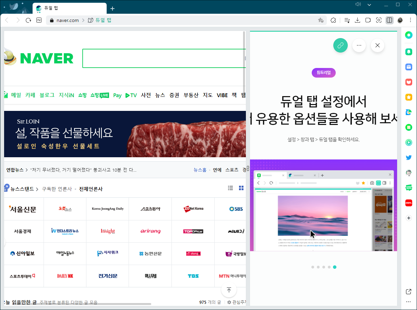Open the 뉴스스탠드 link
The image size is (417, 310).
[x=22, y=189]
